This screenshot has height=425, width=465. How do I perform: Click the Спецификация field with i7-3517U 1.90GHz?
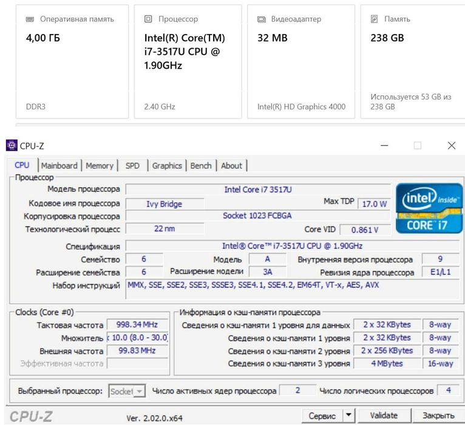(293, 246)
